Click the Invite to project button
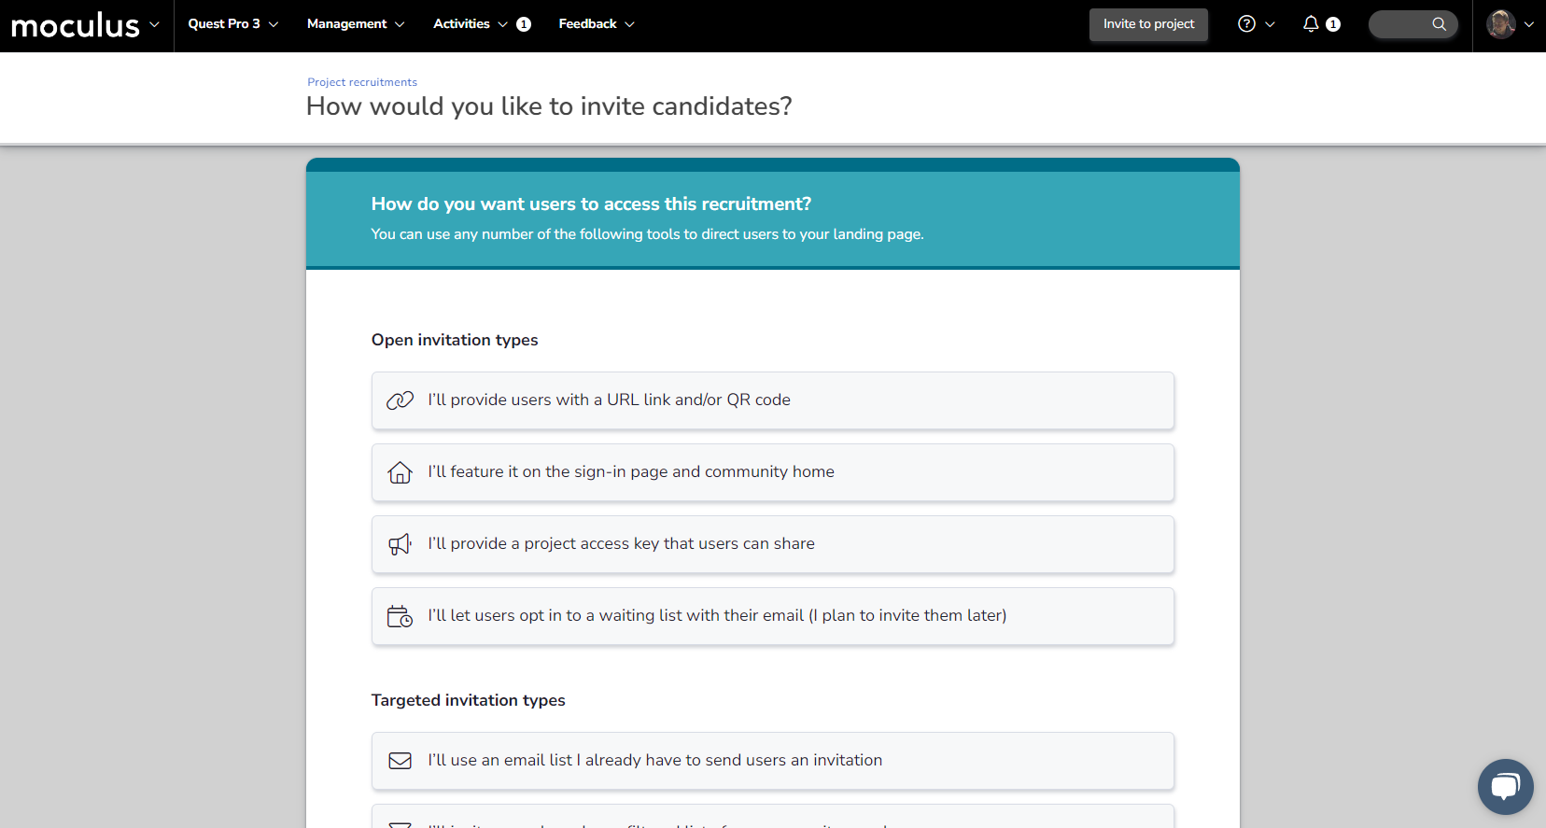Viewport: 1546px width, 828px height. tap(1148, 24)
